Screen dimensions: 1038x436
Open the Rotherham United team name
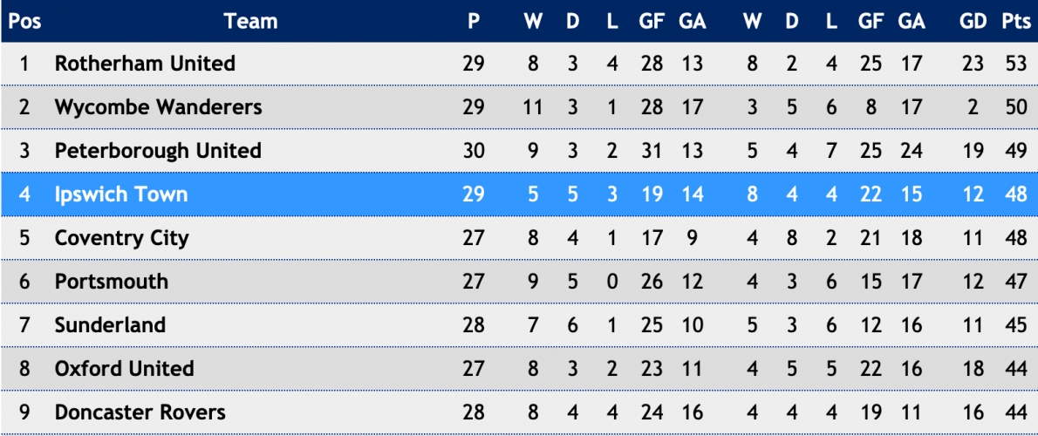(x=145, y=64)
